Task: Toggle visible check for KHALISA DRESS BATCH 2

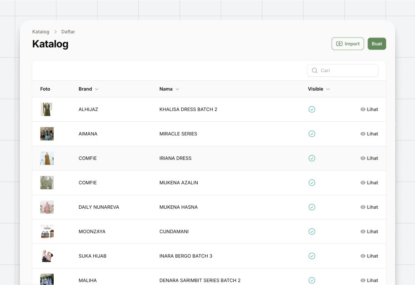Action: (x=312, y=109)
